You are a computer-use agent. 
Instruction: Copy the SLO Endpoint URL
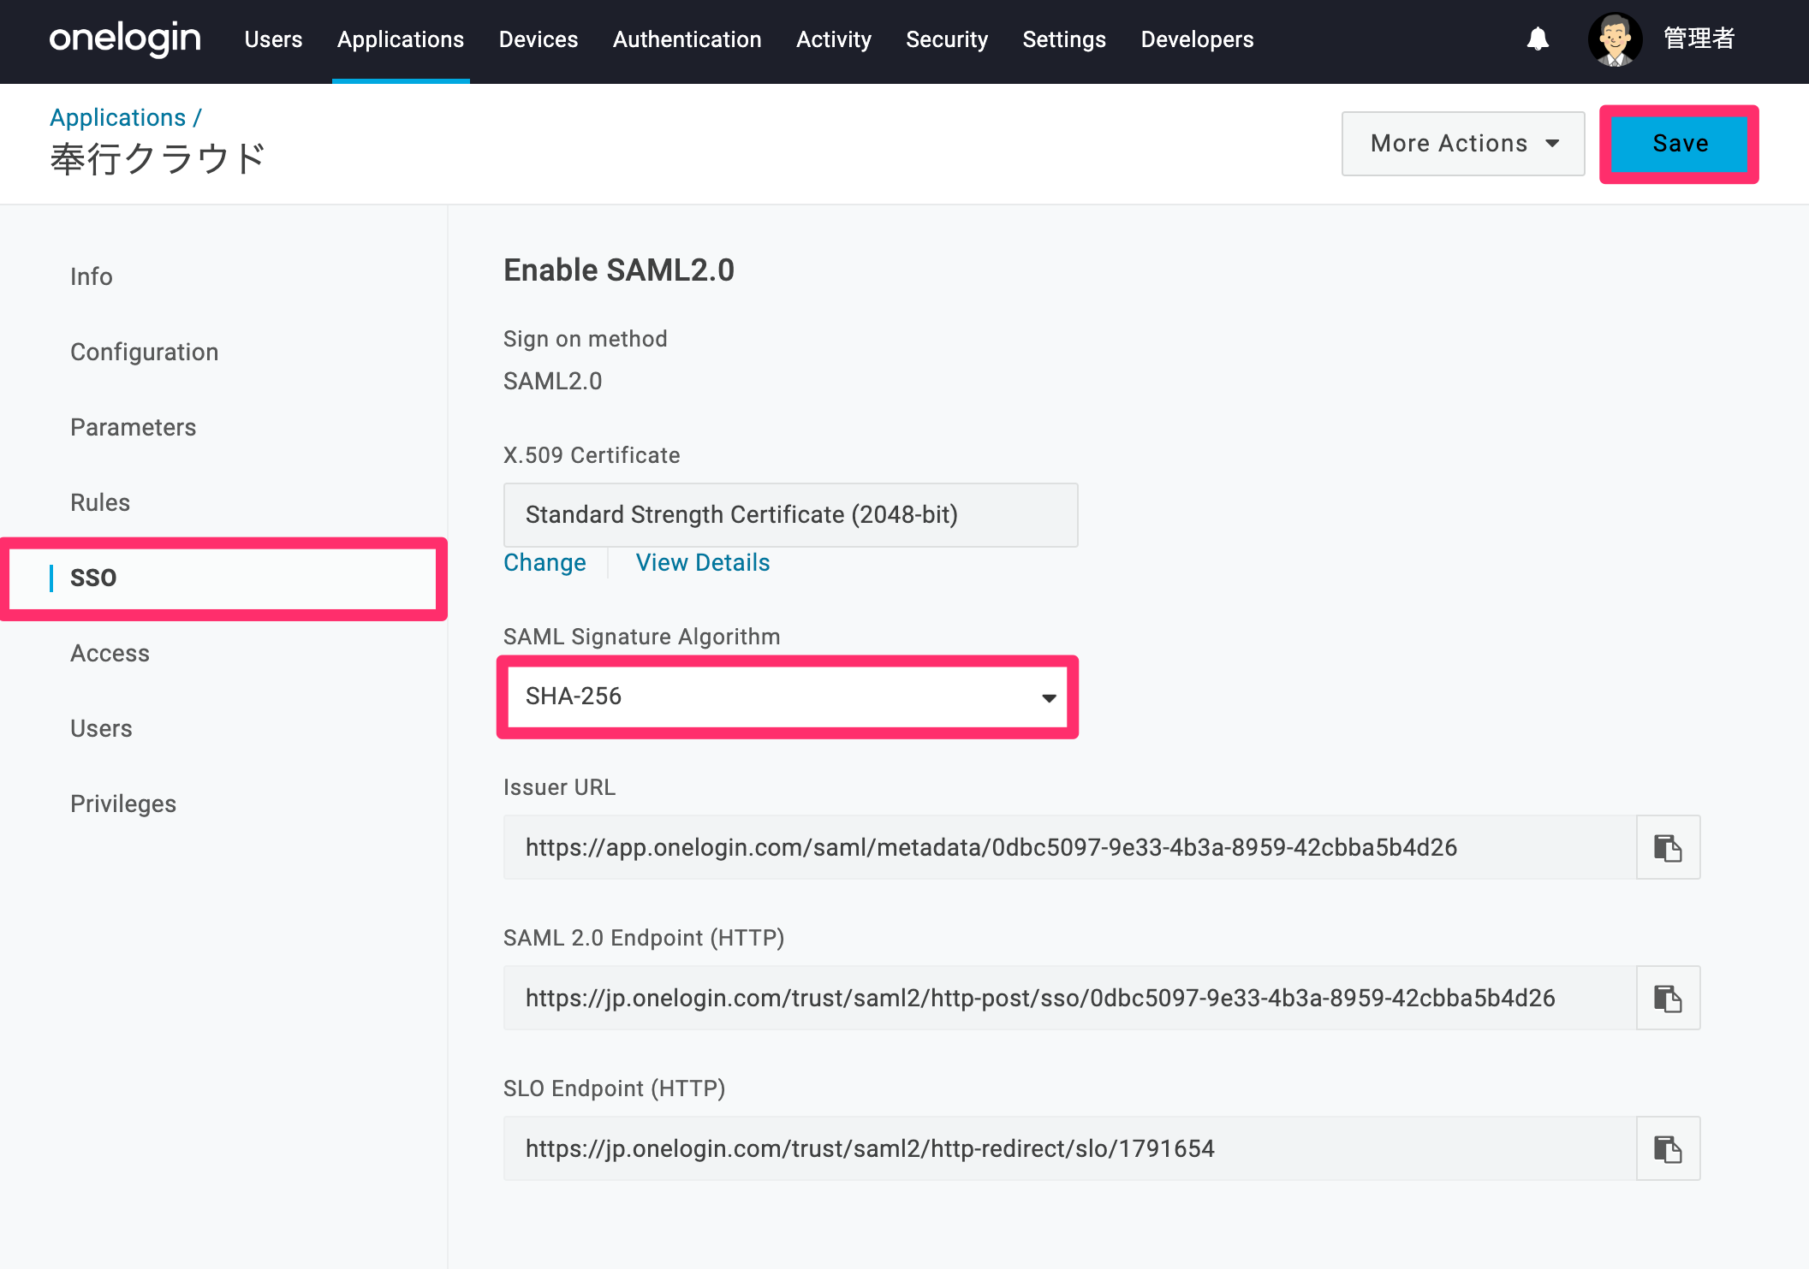[x=1668, y=1148]
